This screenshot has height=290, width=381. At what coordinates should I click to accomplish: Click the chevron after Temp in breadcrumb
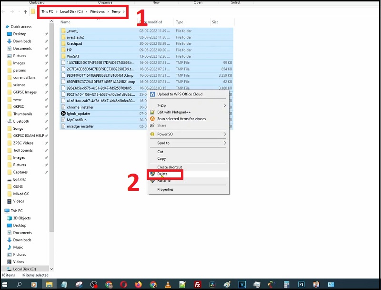pyautogui.click(x=124, y=11)
